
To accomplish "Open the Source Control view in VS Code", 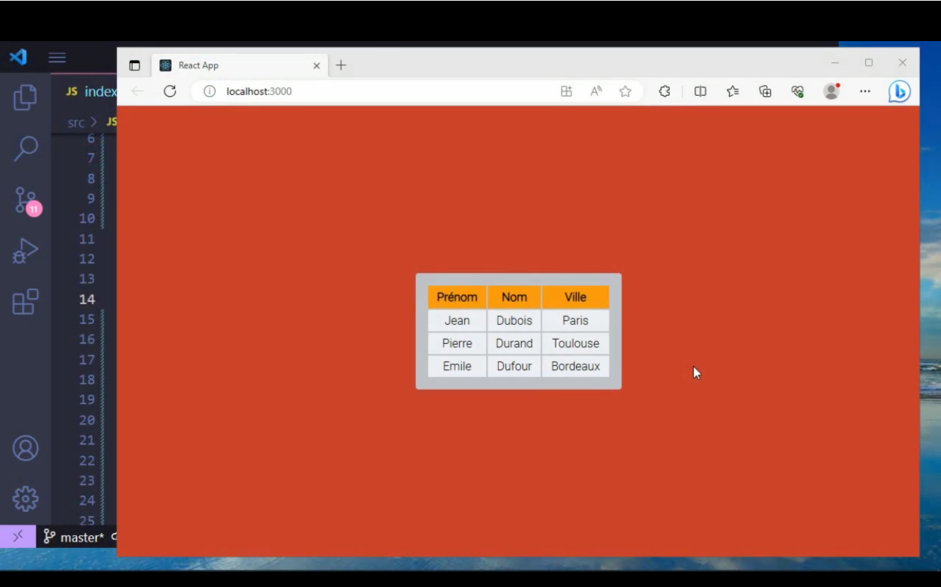I will pyautogui.click(x=26, y=199).
